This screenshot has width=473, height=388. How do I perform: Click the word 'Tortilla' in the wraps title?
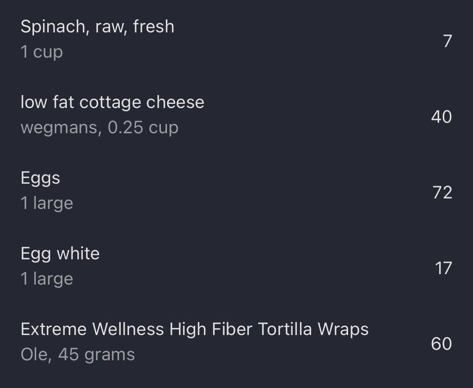(285, 329)
